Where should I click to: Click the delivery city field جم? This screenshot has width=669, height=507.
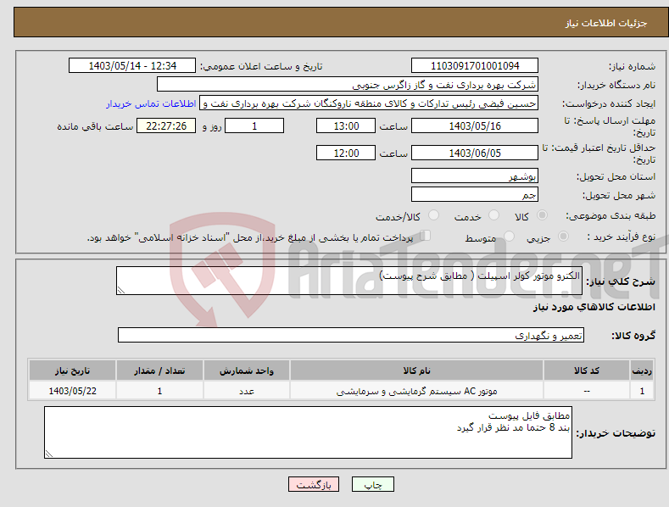475,195
